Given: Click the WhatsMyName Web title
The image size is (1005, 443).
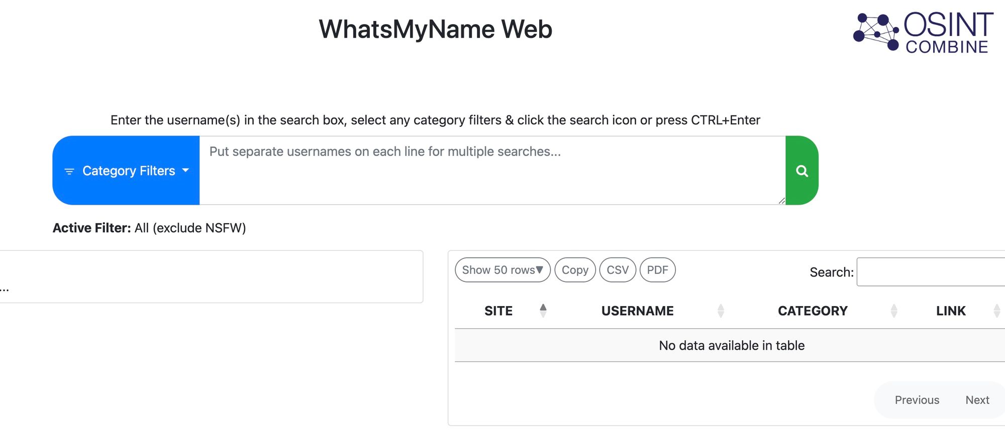Looking at the screenshot, I should [436, 29].
